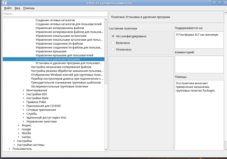Maximize the GPUI window
Screen dimensions: 227x159
(x=220, y=3)
